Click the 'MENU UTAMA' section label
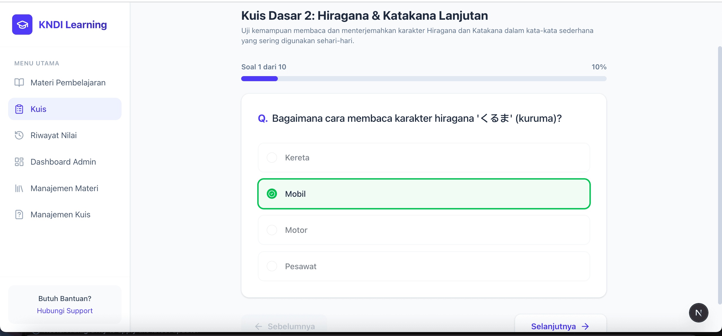Screen dimensions: 722x336 [x=37, y=63]
